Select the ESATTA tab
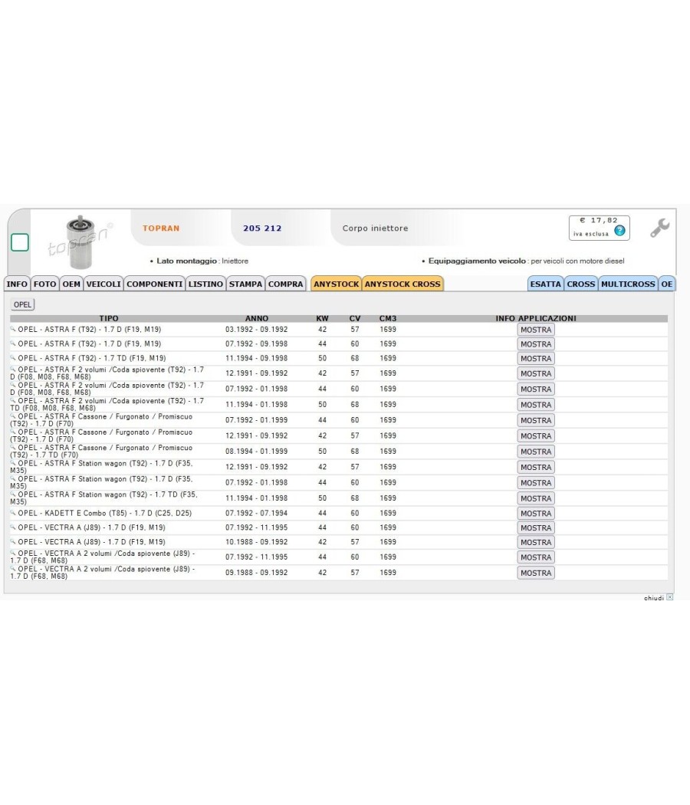 click(546, 284)
